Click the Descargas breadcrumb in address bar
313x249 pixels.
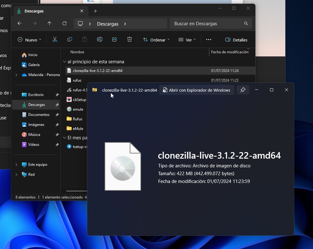(107, 24)
